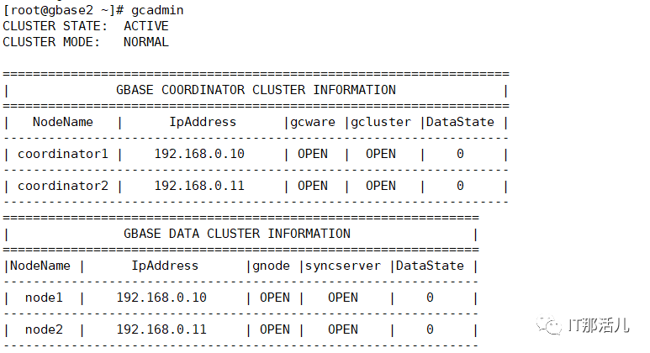The height and width of the screenshot is (353, 650).
Task: Select the node2 name cell
Action: coord(44,329)
